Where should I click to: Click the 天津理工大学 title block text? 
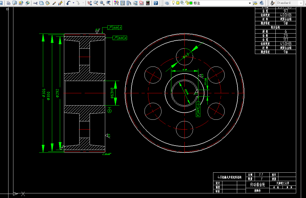click(283, 183)
